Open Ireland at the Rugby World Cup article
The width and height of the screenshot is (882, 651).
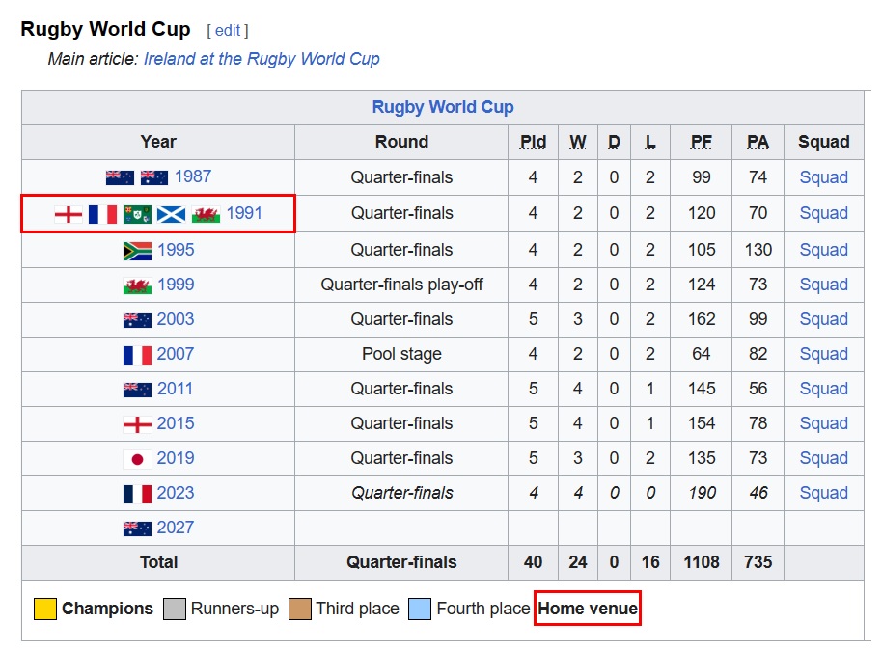coord(262,59)
